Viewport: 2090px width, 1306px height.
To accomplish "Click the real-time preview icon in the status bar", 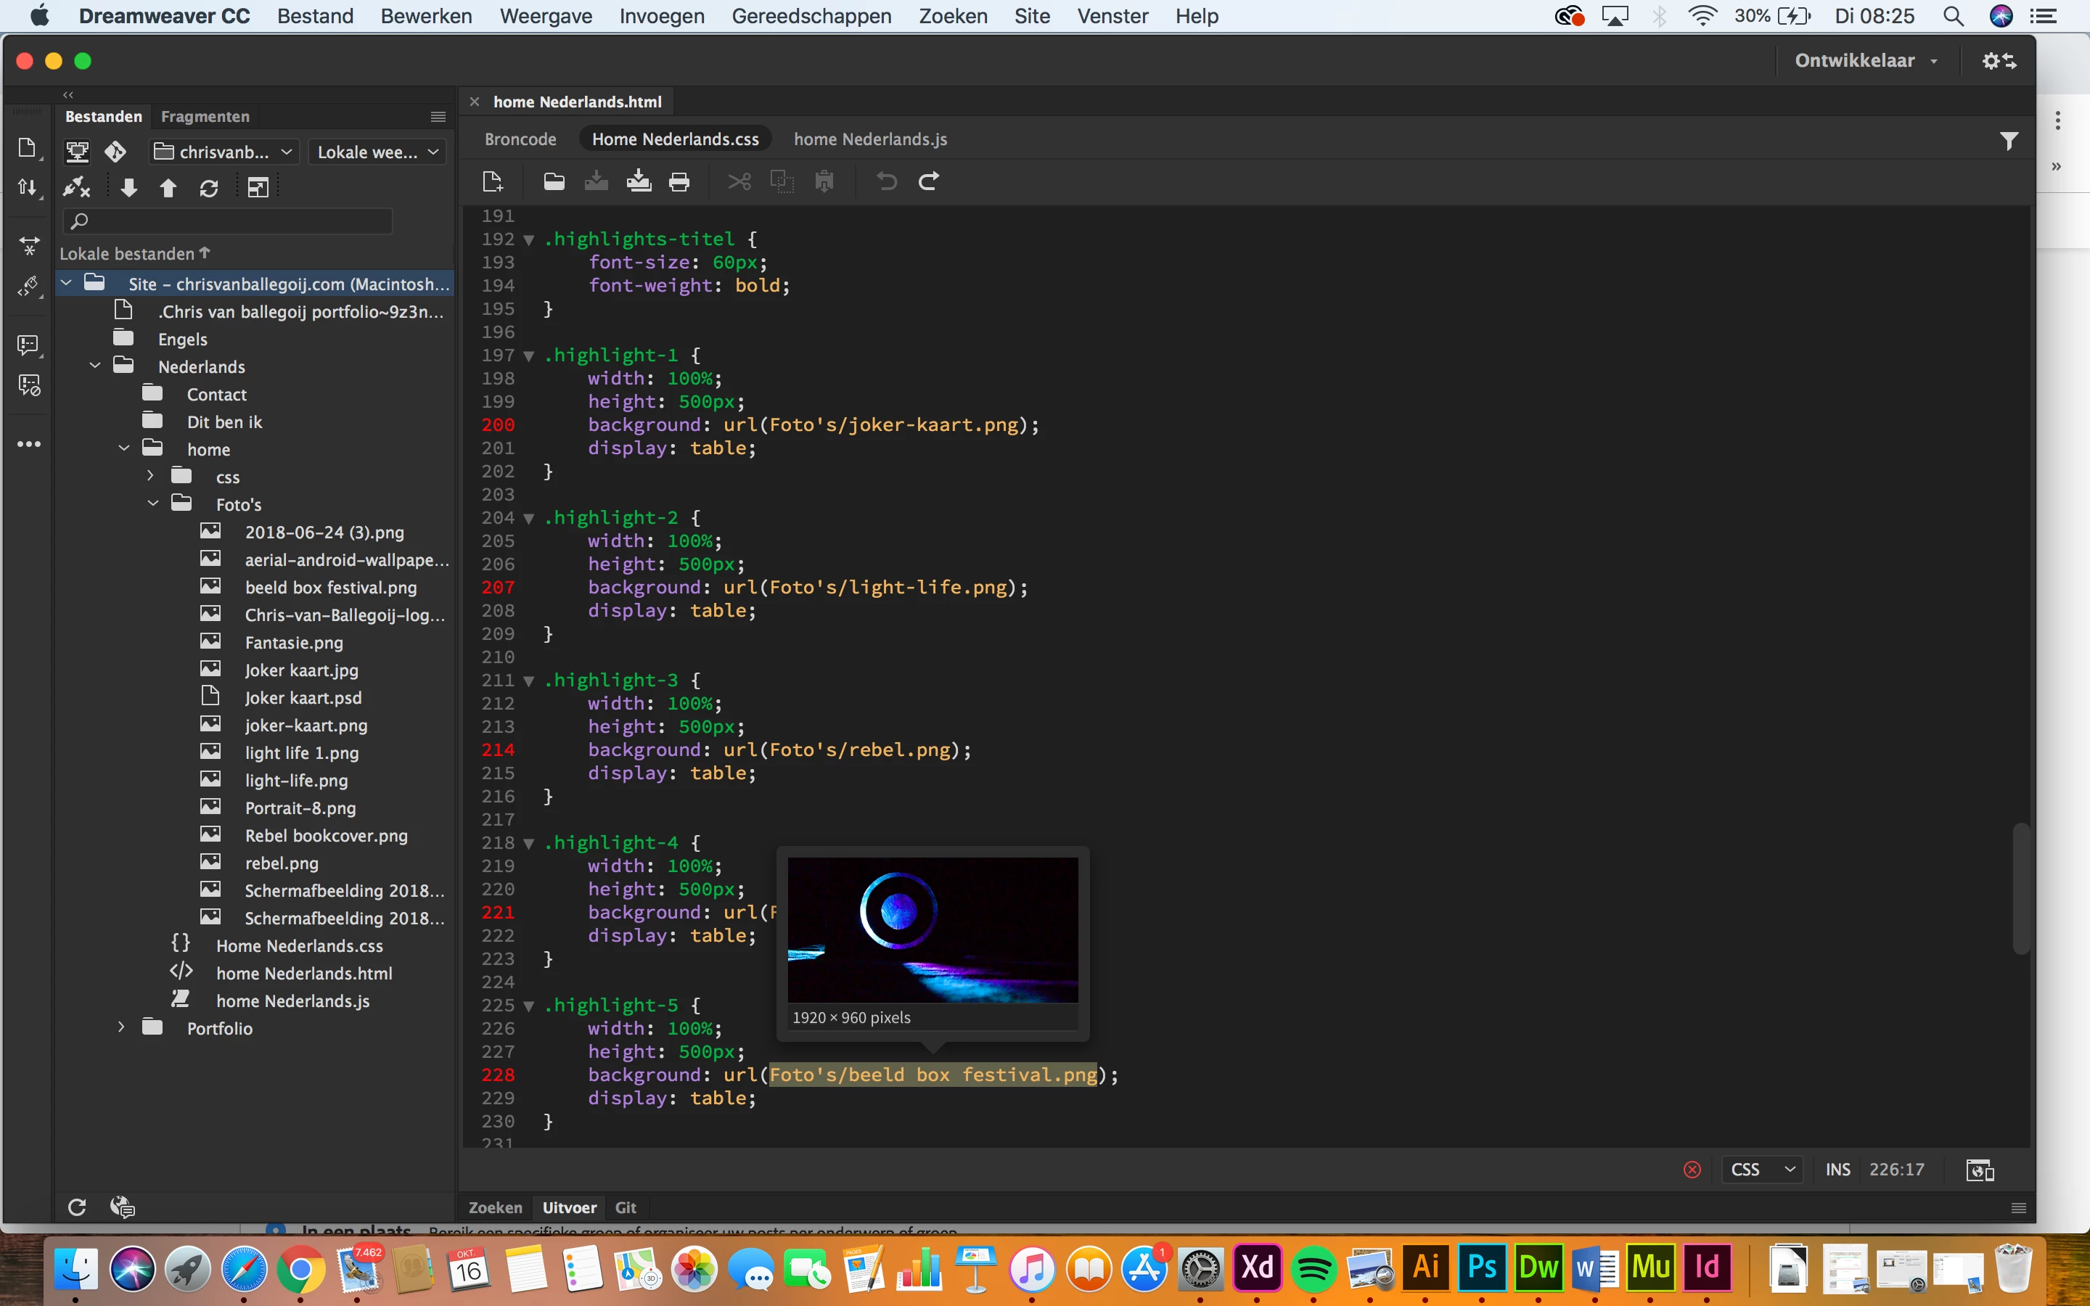I will (x=1980, y=1170).
